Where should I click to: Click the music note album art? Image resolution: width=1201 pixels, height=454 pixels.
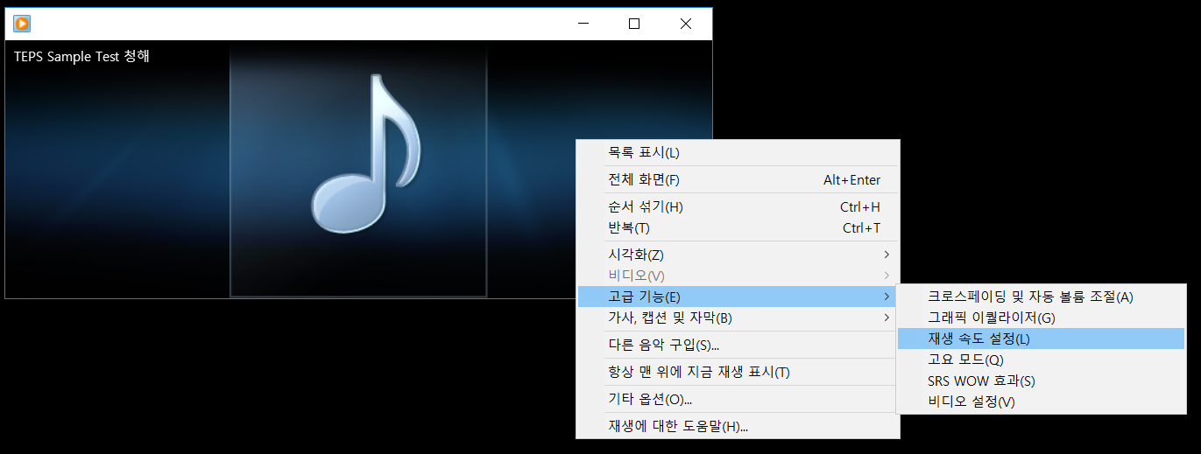coord(358,171)
